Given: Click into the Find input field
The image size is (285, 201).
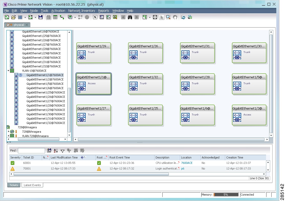Looking at the screenshot, I should [31, 151].
